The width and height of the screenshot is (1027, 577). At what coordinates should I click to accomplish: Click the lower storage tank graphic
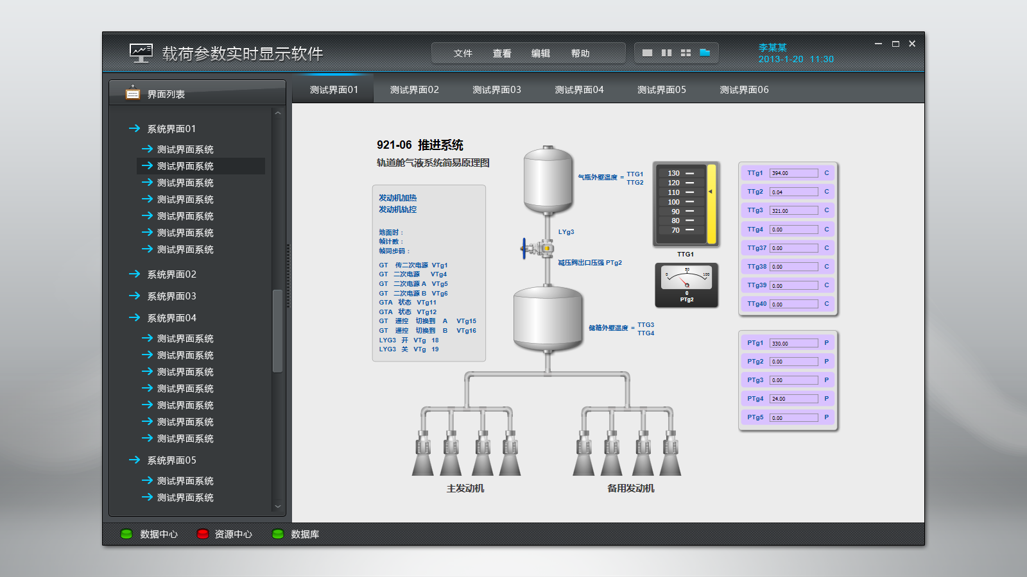tap(548, 319)
